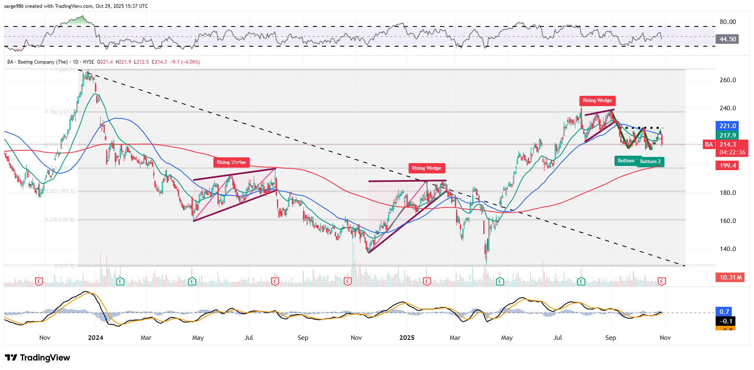Image resolution: width=754 pixels, height=370 pixels.
Task: Select the blue 221.0 moving average price label
Action: [728, 126]
